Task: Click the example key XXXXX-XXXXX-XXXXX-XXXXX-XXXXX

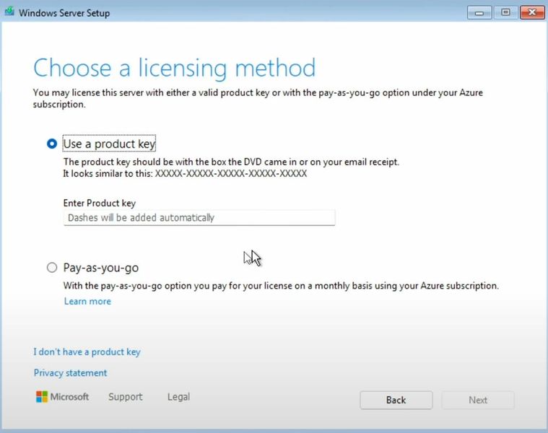Action: click(231, 173)
